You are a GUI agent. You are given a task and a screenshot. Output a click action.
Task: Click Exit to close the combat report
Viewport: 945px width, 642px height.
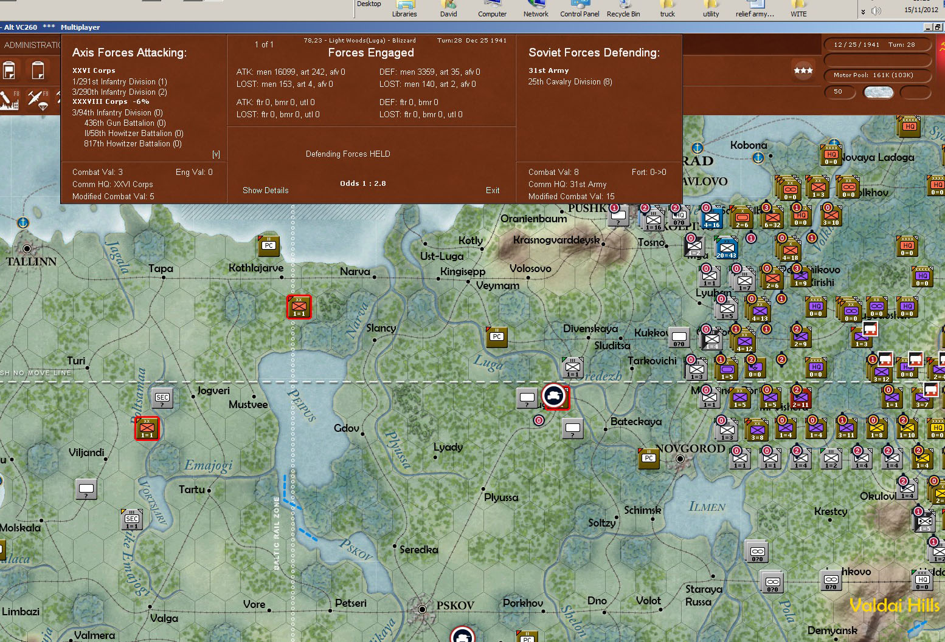[x=493, y=190]
